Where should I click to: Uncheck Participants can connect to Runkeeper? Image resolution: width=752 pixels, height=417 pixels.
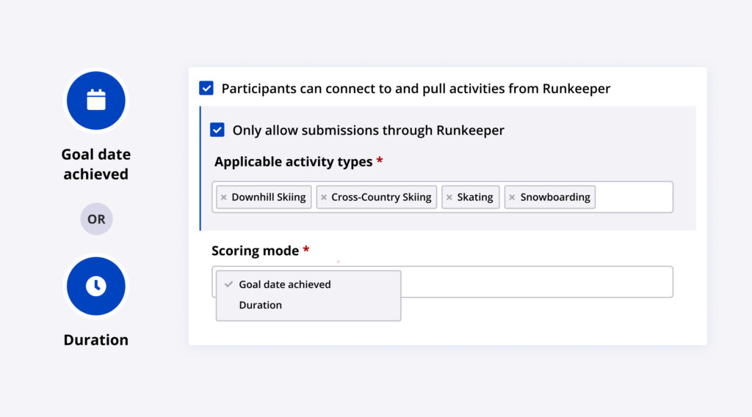click(x=206, y=89)
